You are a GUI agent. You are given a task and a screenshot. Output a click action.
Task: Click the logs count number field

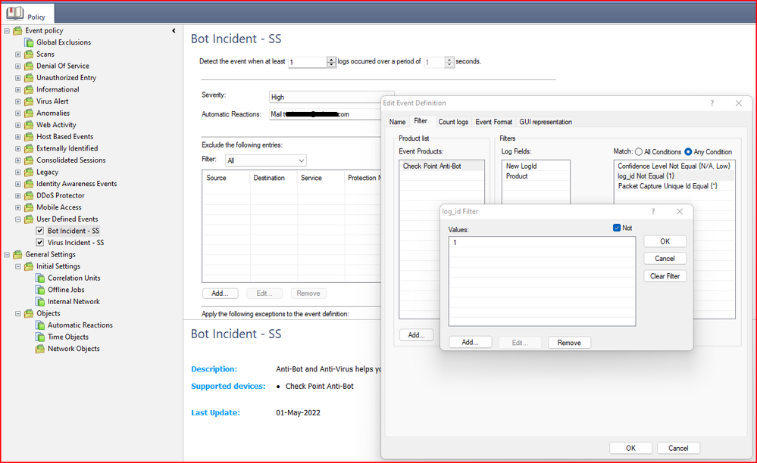(x=307, y=62)
